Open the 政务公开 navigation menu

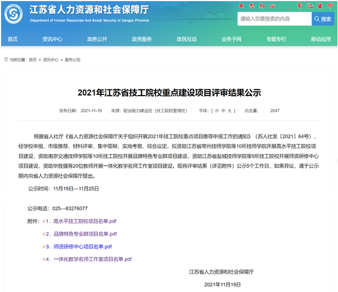point(97,39)
